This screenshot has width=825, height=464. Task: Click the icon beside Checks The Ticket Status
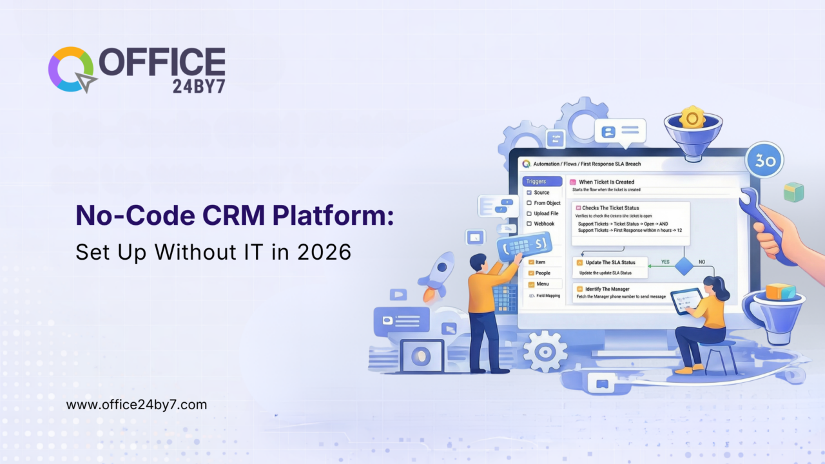point(578,208)
